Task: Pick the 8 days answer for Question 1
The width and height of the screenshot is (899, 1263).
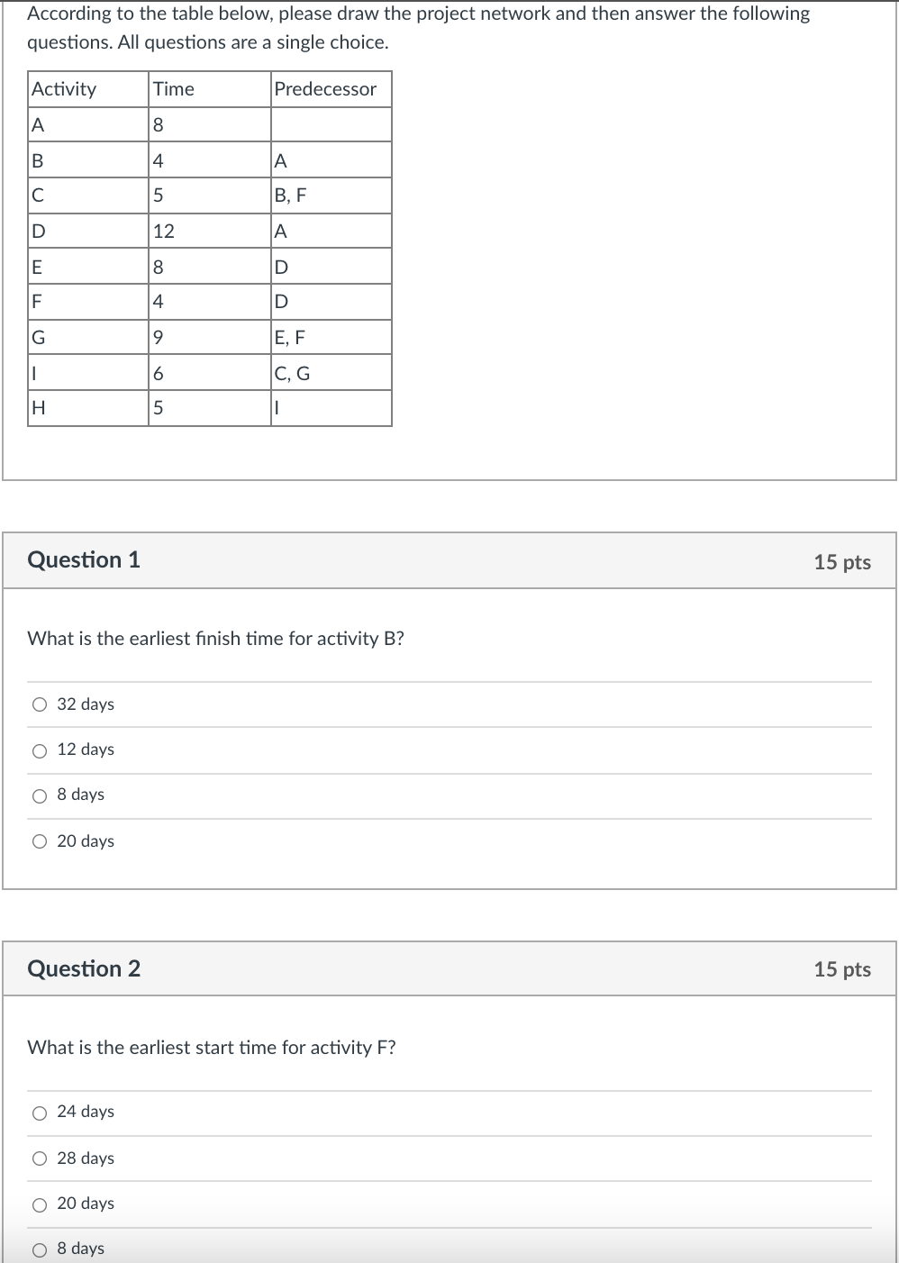Action: click(x=40, y=796)
